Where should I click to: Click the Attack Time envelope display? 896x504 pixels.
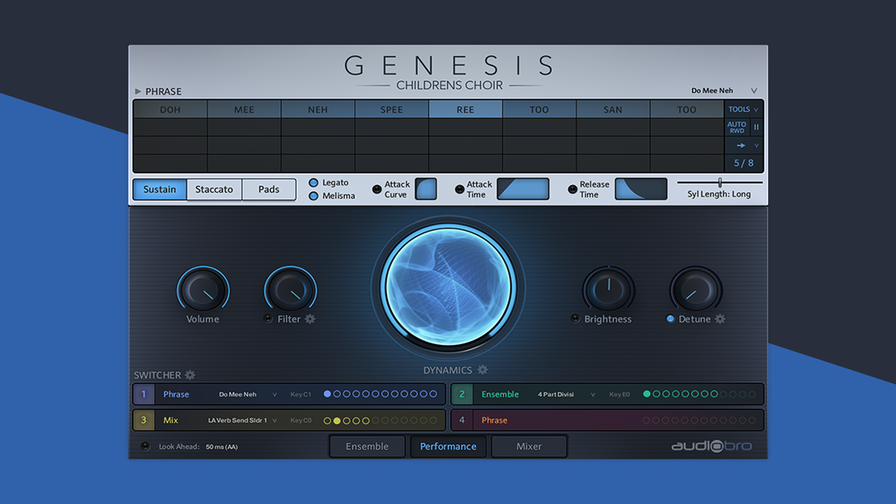pyautogui.click(x=523, y=189)
